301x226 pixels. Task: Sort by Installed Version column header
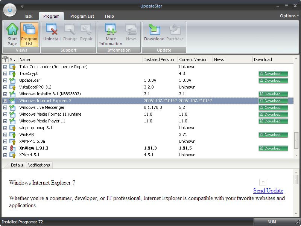pyautogui.click(x=160, y=60)
